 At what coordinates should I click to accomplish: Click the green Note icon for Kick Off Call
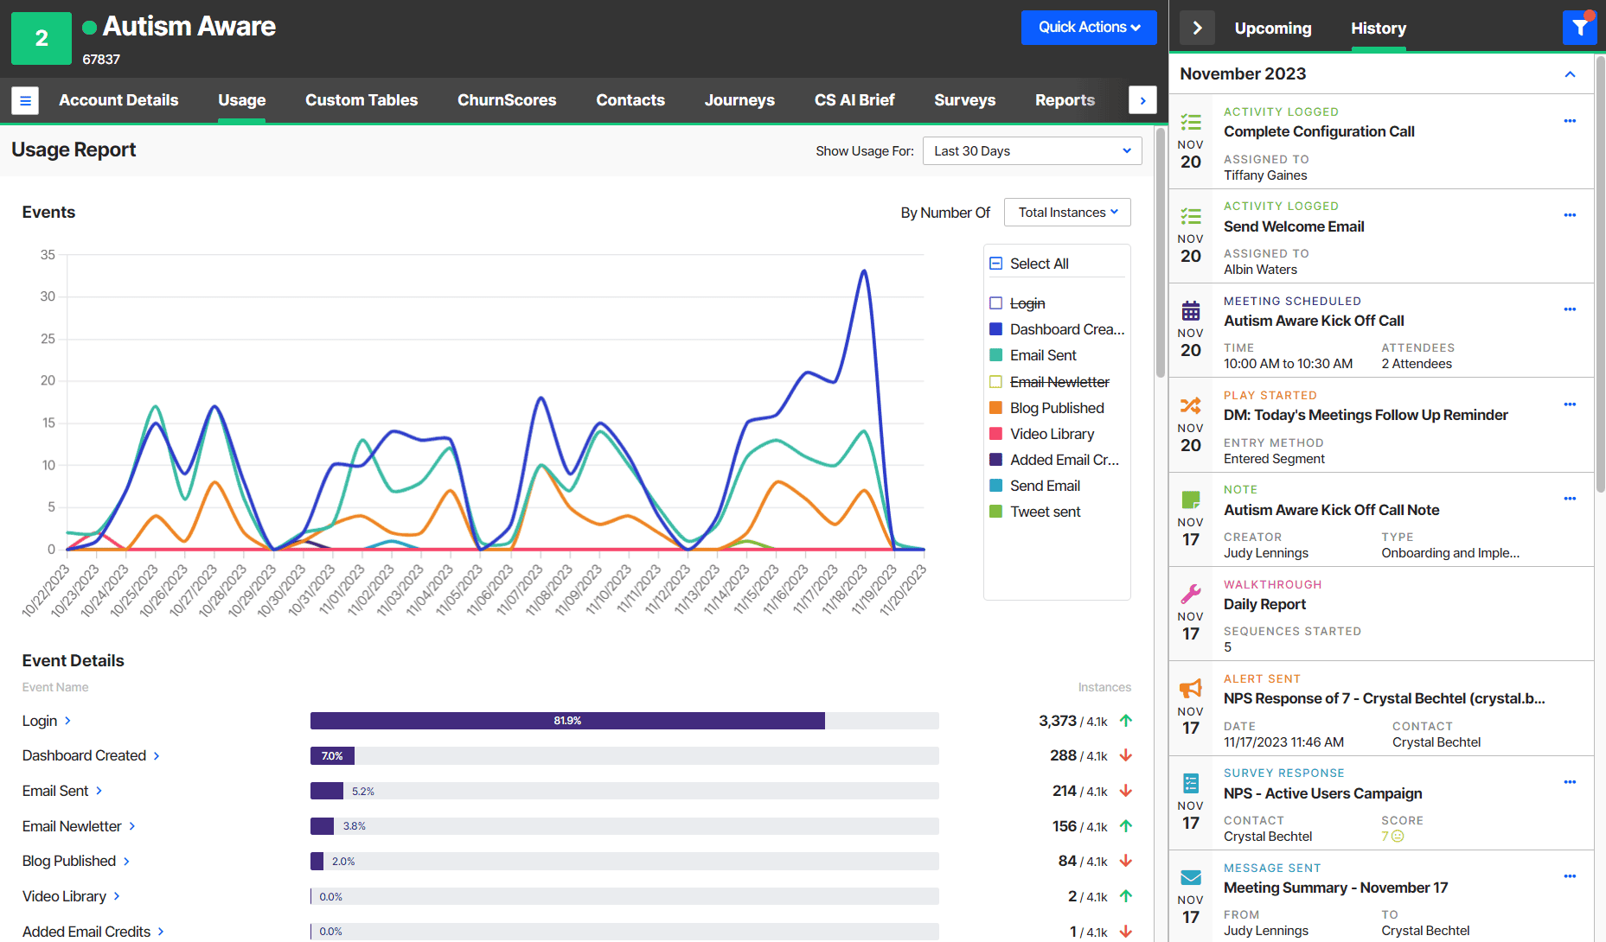click(1191, 499)
